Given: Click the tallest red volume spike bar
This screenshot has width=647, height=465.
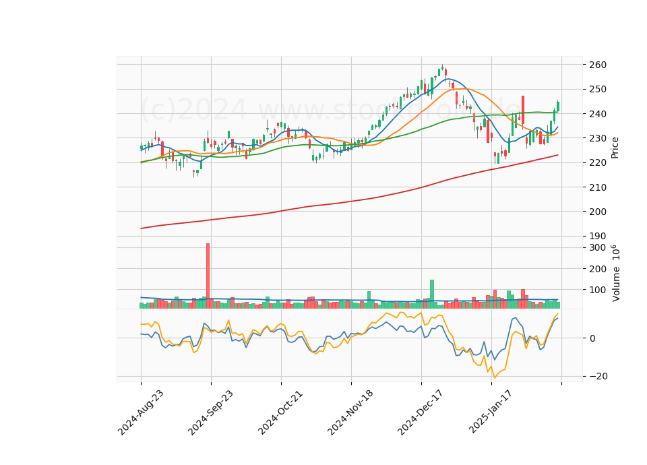Looking at the screenshot, I should pos(208,276).
